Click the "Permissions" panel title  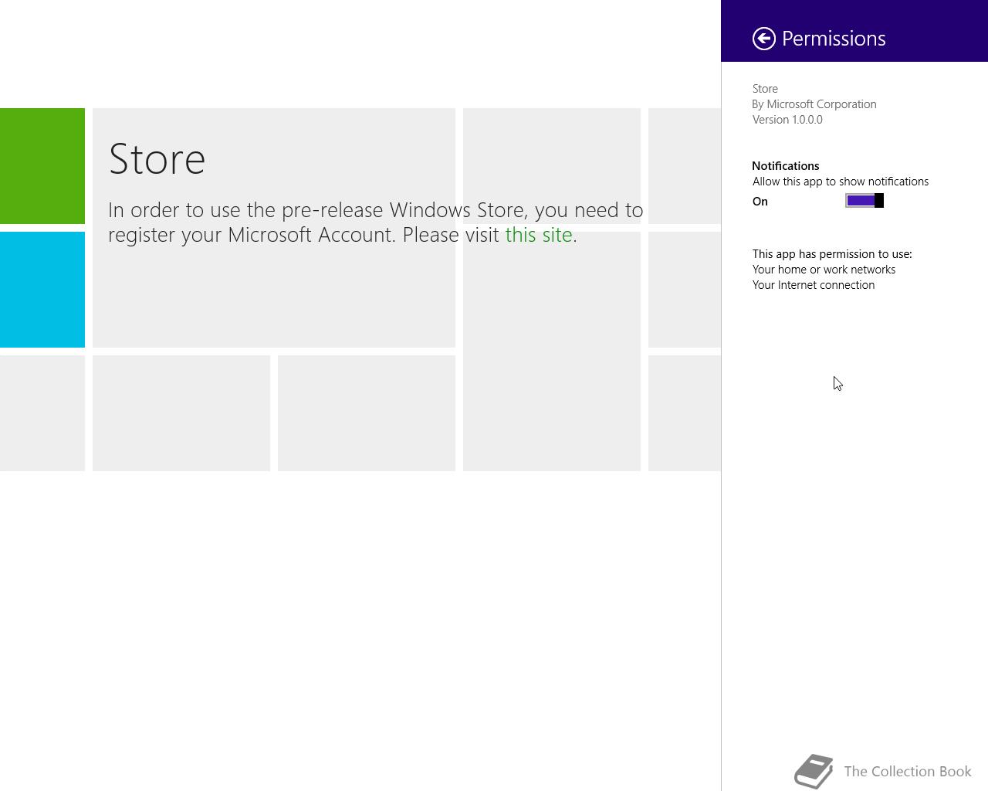click(834, 39)
